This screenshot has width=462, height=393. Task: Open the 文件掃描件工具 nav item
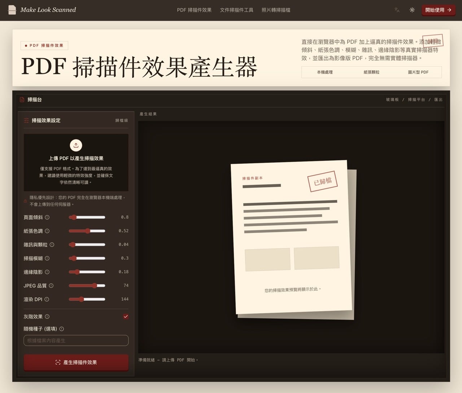[236, 10]
